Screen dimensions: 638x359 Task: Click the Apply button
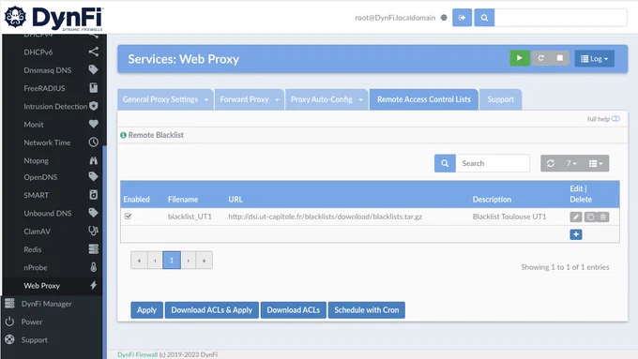tap(146, 310)
